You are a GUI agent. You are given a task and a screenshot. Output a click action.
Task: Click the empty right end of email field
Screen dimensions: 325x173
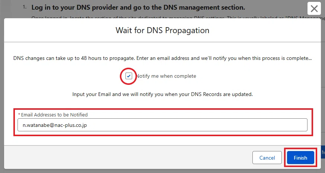270,125
